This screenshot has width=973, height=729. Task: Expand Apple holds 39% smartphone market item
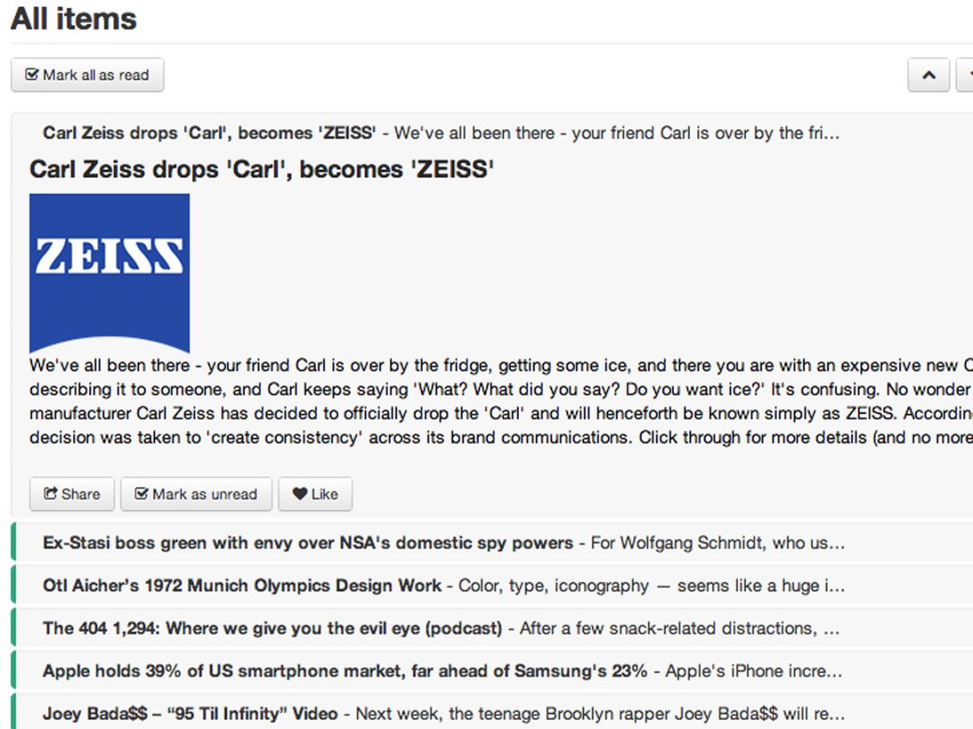click(x=492, y=671)
